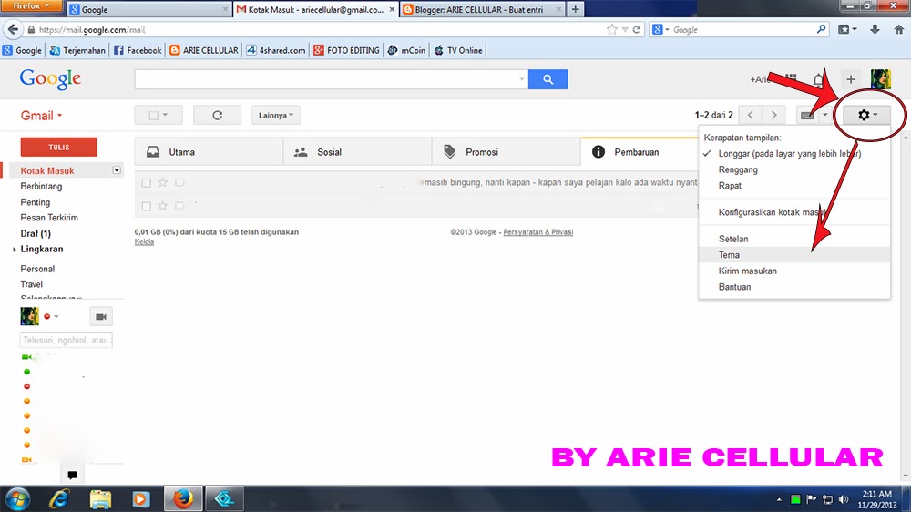The height and width of the screenshot is (512, 911).
Task: Bookmark this page star icon
Action: (x=612, y=30)
